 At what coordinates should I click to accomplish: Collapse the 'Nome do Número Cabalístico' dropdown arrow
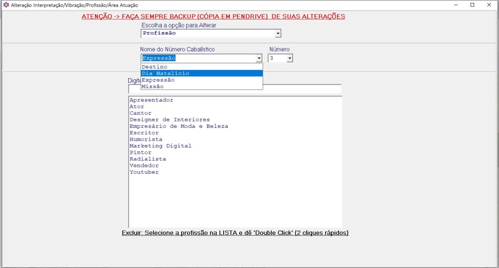(x=259, y=58)
